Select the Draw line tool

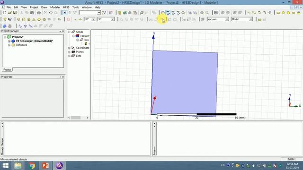(x=249, y=13)
